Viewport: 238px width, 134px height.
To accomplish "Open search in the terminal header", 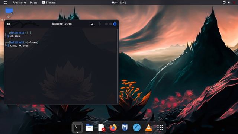I will click(x=92, y=24).
